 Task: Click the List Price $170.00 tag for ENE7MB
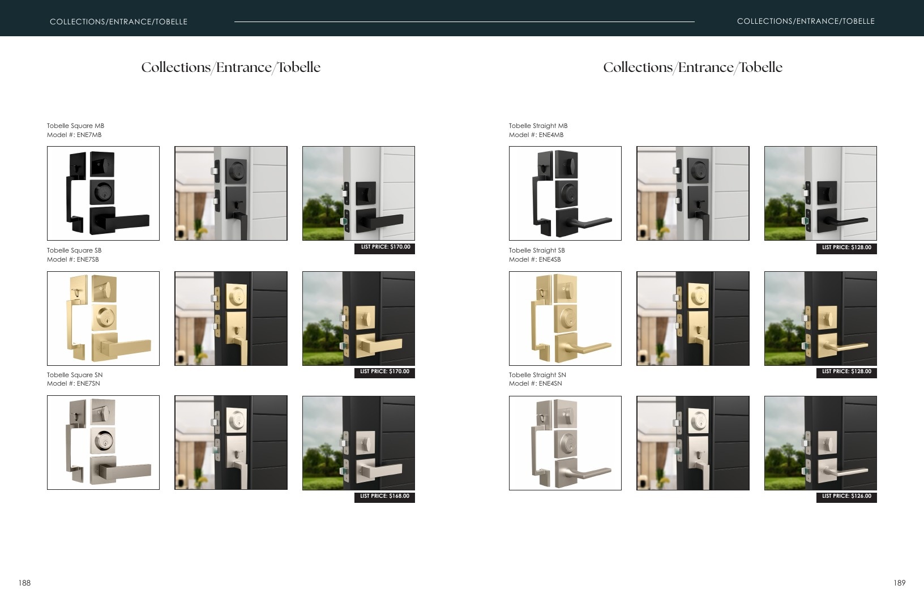pyautogui.click(x=384, y=248)
